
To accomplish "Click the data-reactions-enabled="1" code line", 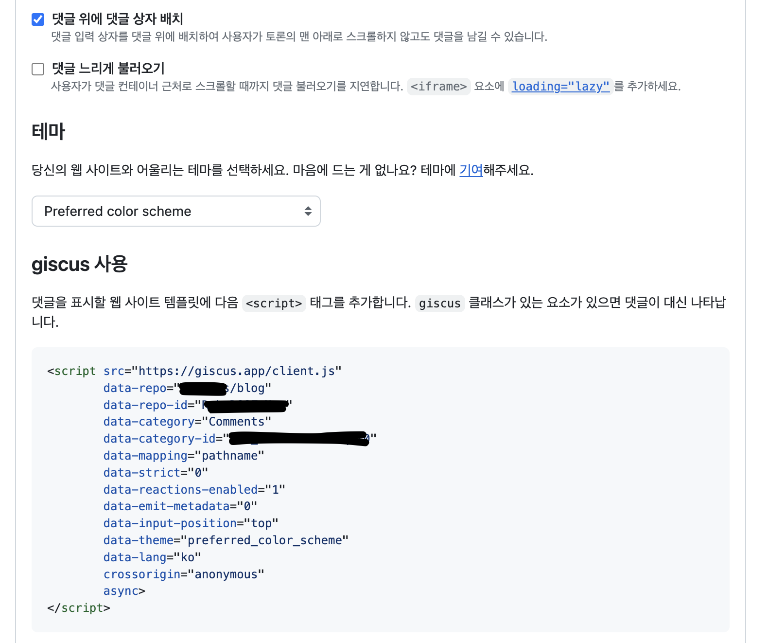I will click(194, 490).
